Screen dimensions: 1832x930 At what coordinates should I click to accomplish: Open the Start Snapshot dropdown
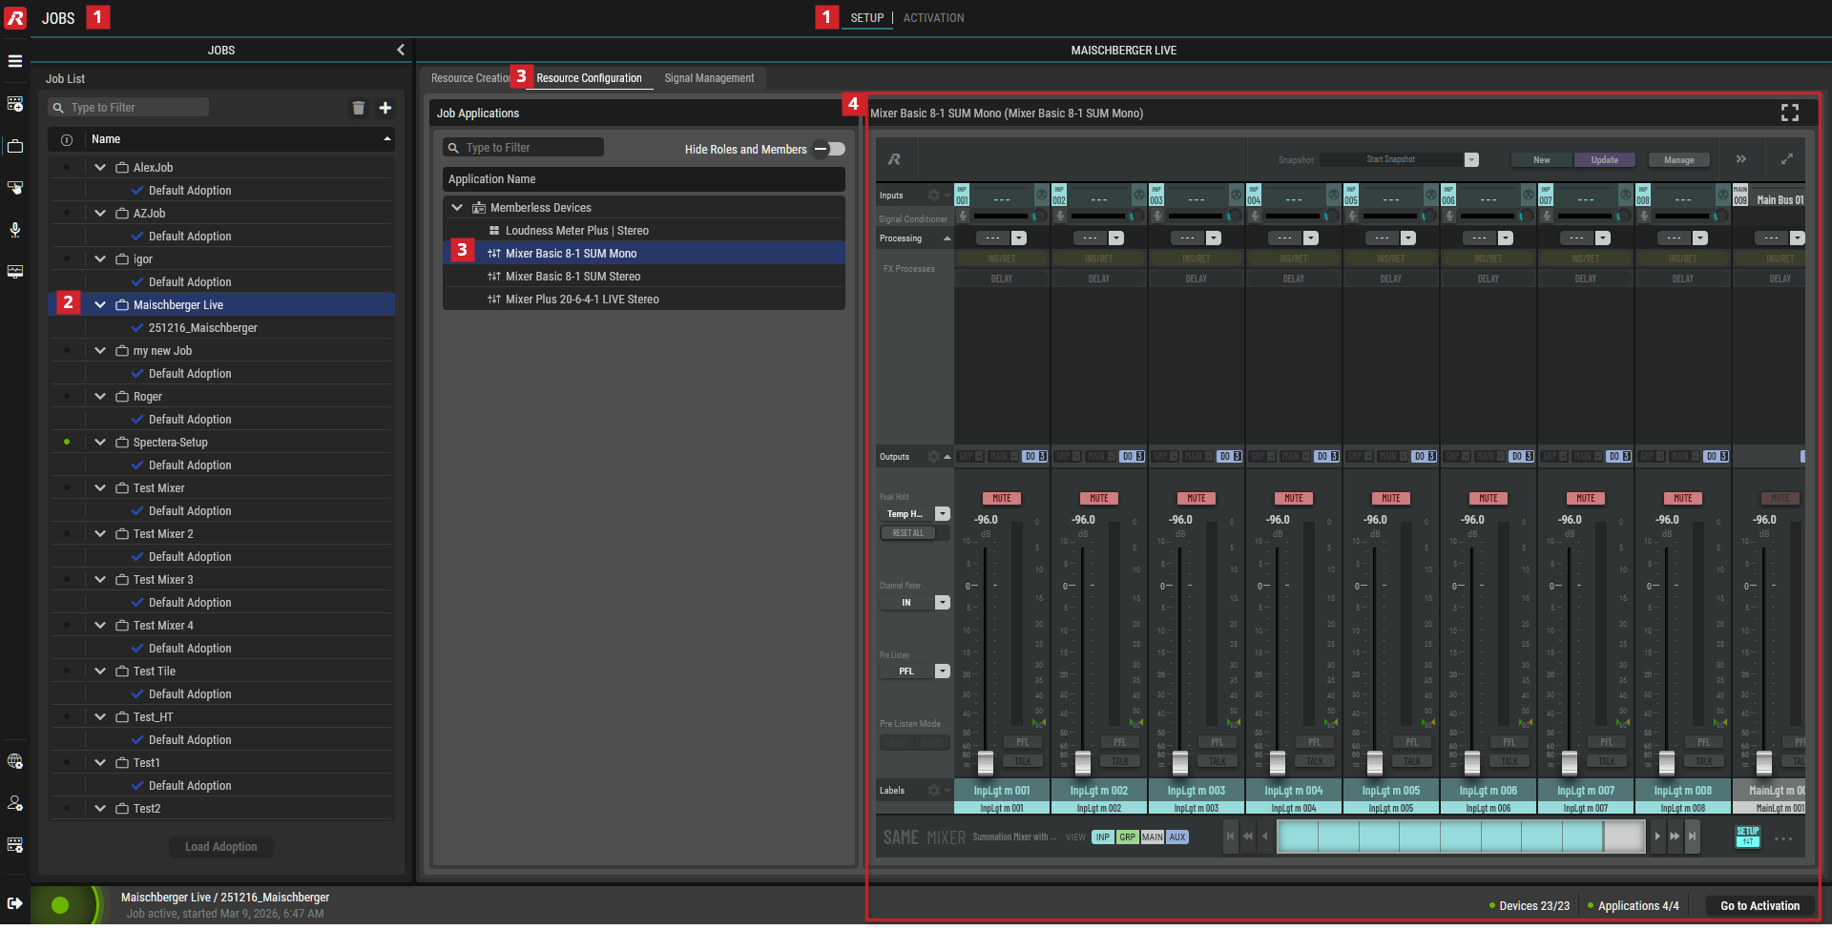coord(1471,160)
